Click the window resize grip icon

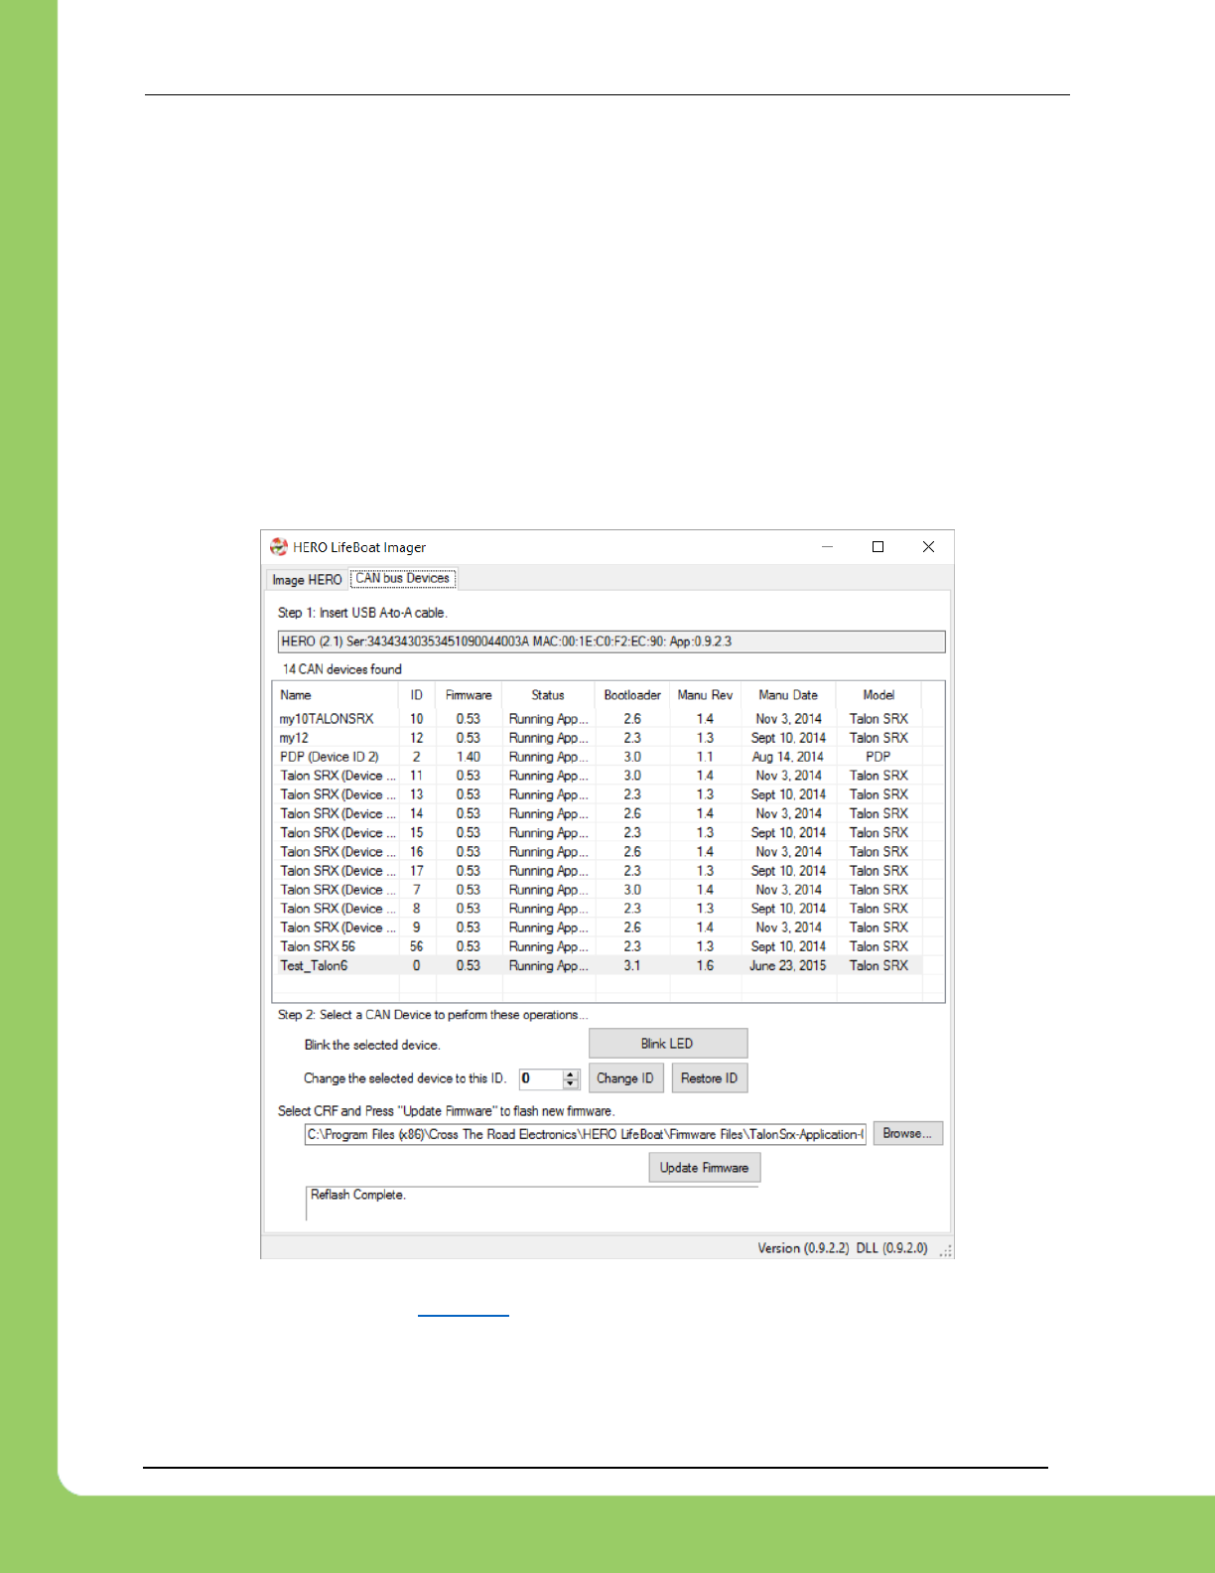tap(946, 1251)
